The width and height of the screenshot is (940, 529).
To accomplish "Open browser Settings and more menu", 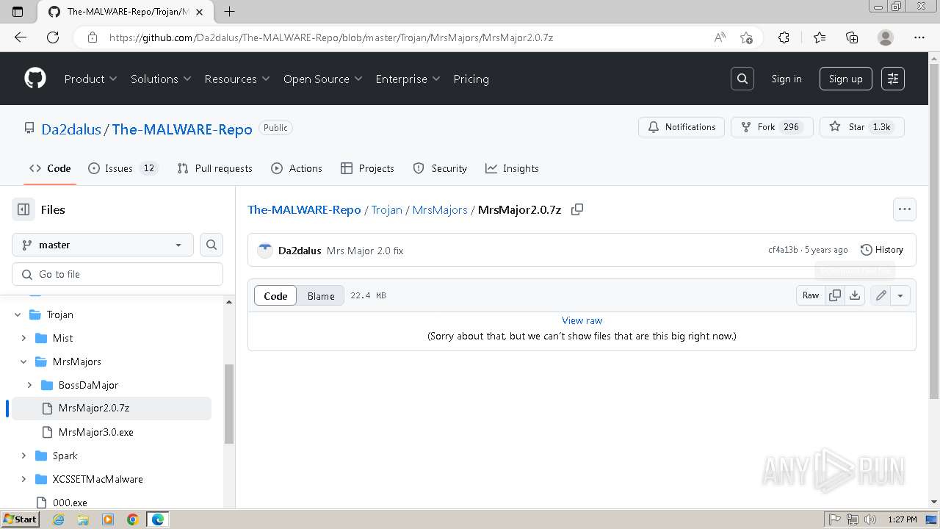I will [919, 37].
